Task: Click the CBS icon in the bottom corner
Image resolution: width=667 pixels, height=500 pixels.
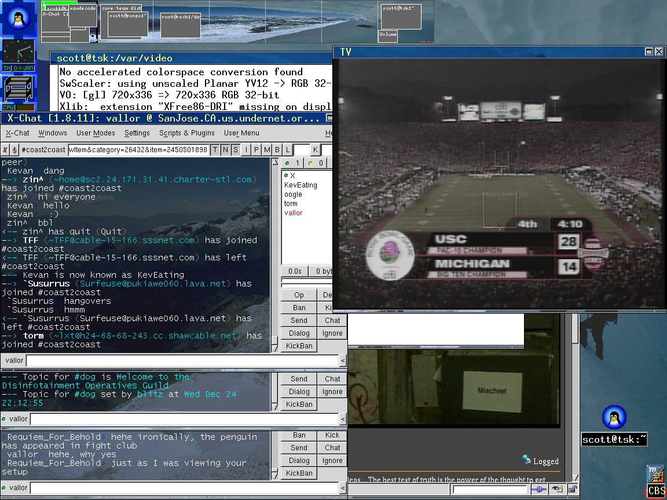Action: tap(657, 491)
